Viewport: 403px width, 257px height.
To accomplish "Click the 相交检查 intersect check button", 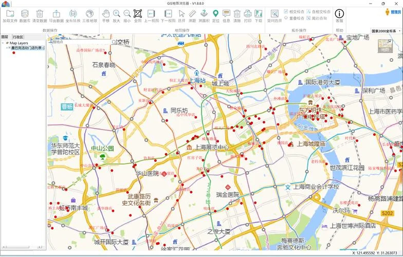I will pos(294,11).
